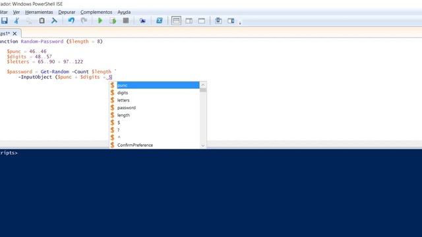Click the '$letters' assignment line
This screenshot has width=422, height=237.
45,62
